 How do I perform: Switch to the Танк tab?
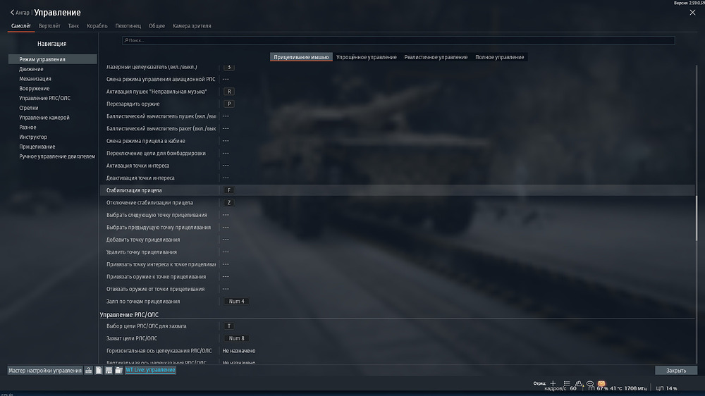(73, 26)
